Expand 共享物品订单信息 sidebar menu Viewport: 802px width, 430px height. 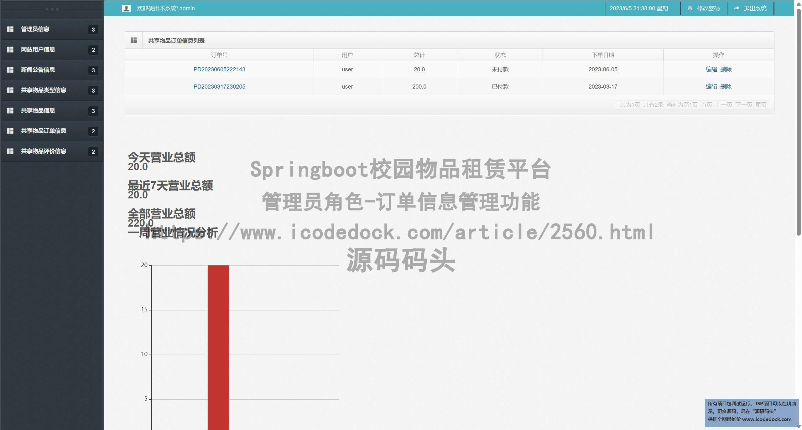point(44,131)
